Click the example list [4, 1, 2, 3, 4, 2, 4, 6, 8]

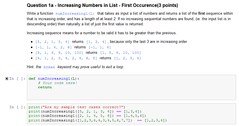point(66,58)
